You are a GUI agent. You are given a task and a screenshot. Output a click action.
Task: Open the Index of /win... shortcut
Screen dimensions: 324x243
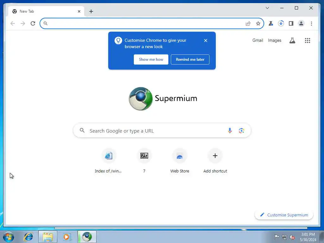pos(108,161)
